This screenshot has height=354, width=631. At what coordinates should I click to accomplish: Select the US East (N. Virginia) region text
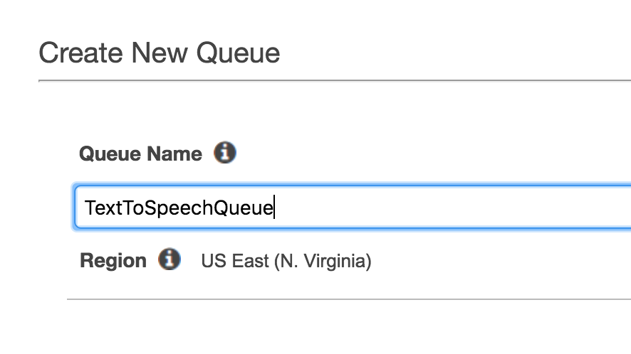coord(286,261)
